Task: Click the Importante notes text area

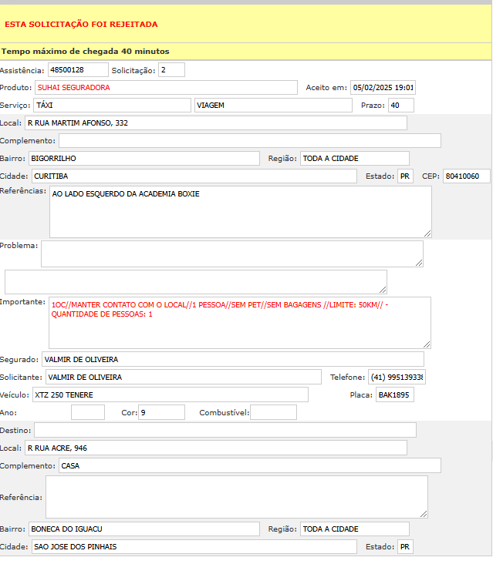Action: pyautogui.click(x=239, y=322)
